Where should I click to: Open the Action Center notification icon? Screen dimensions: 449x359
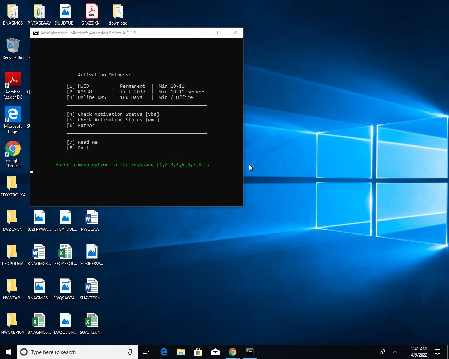pyautogui.click(x=437, y=352)
